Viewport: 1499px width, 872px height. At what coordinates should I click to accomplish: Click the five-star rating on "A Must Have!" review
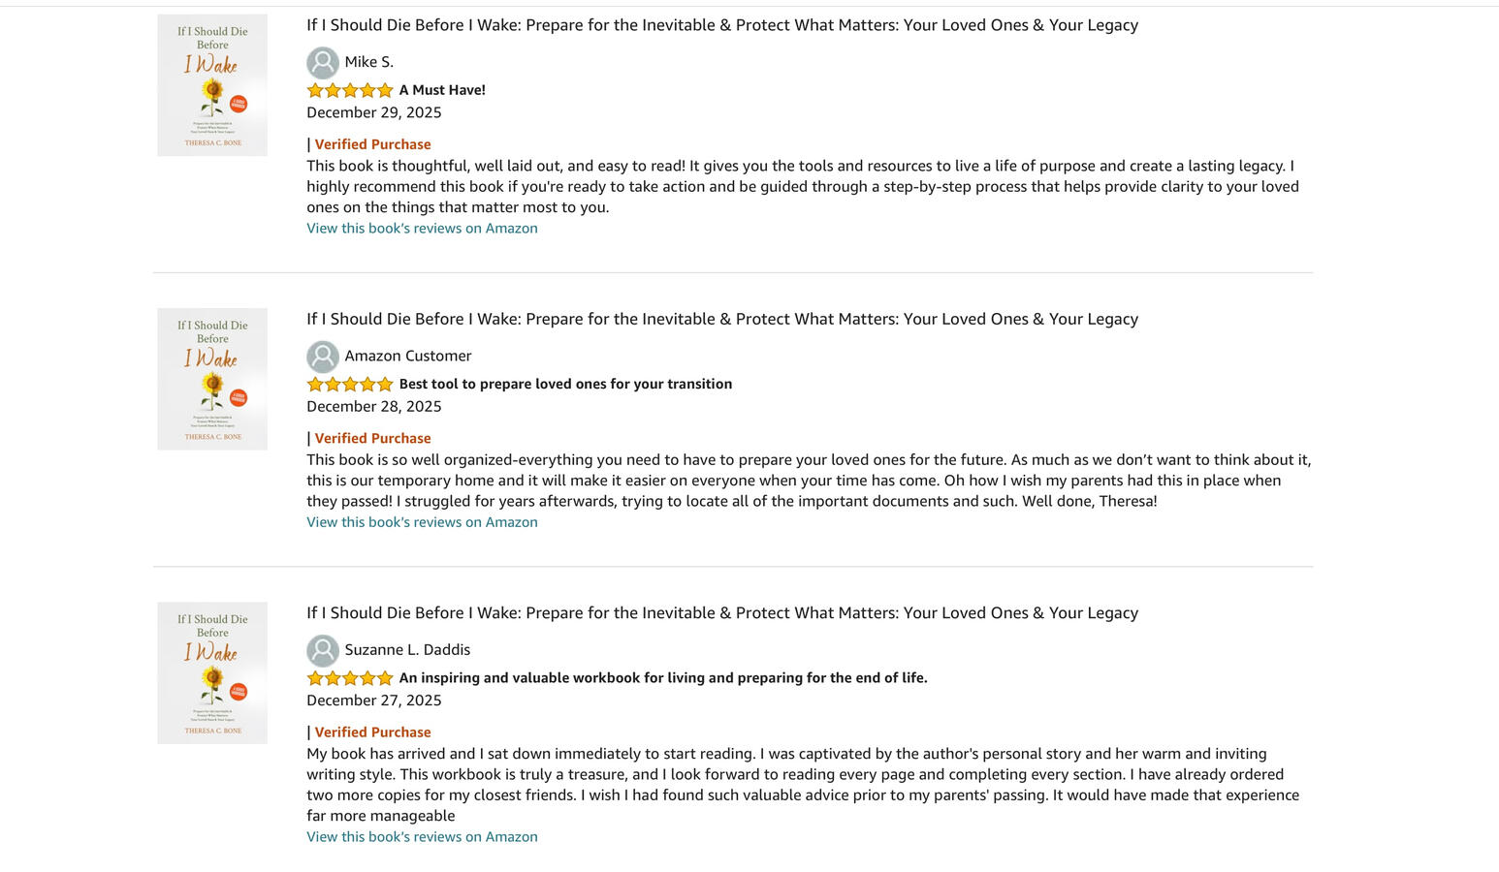350,90
